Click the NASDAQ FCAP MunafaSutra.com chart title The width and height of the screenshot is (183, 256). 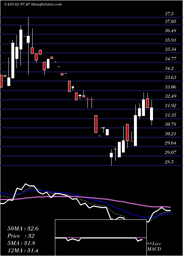tap(33, 4)
